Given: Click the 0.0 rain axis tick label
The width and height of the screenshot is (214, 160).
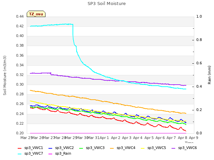Looking at the screenshot, I should (x=199, y=133).
